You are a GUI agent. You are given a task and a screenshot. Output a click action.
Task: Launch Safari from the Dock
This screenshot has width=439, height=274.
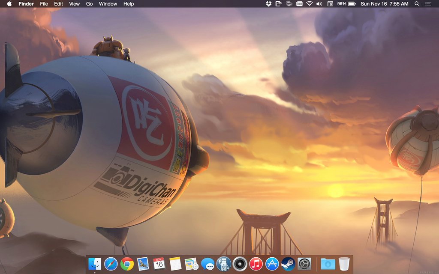point(111,264)
